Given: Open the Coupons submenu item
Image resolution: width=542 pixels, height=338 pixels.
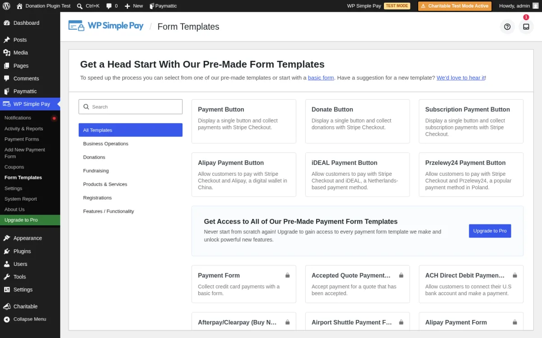Looking at the screenshot, I should [30, 167].
